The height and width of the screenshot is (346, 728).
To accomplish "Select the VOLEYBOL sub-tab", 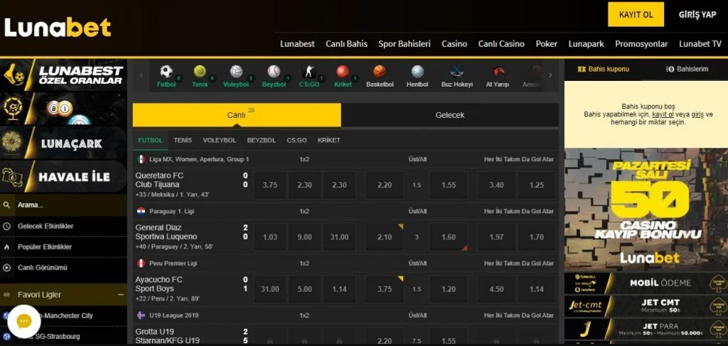I will click(220, 140).
